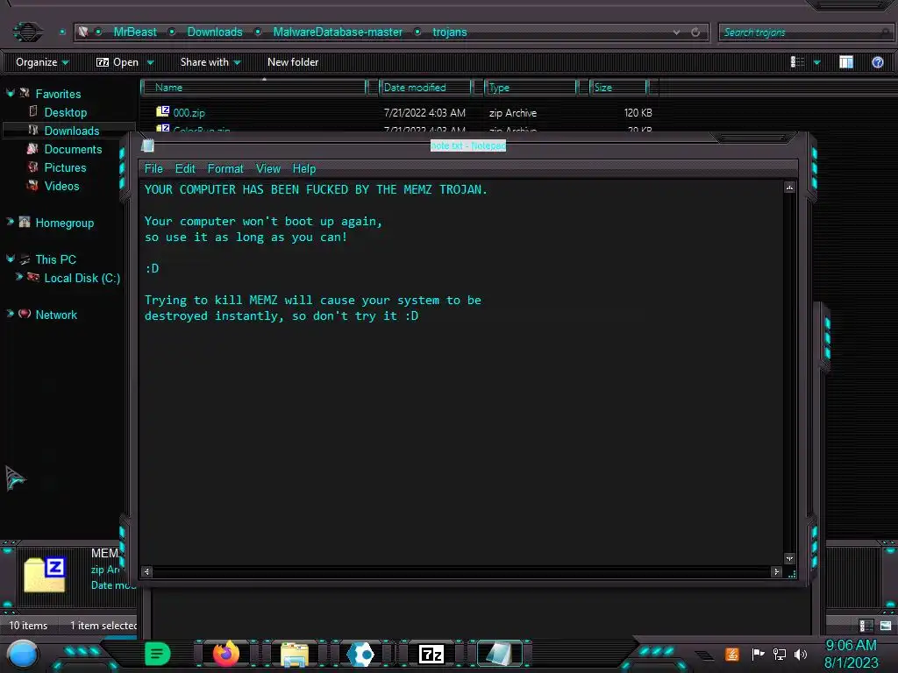The image size is (898, 673).
Task: Open the Organize dropdown in Explorer
Action: coord(42,62)
